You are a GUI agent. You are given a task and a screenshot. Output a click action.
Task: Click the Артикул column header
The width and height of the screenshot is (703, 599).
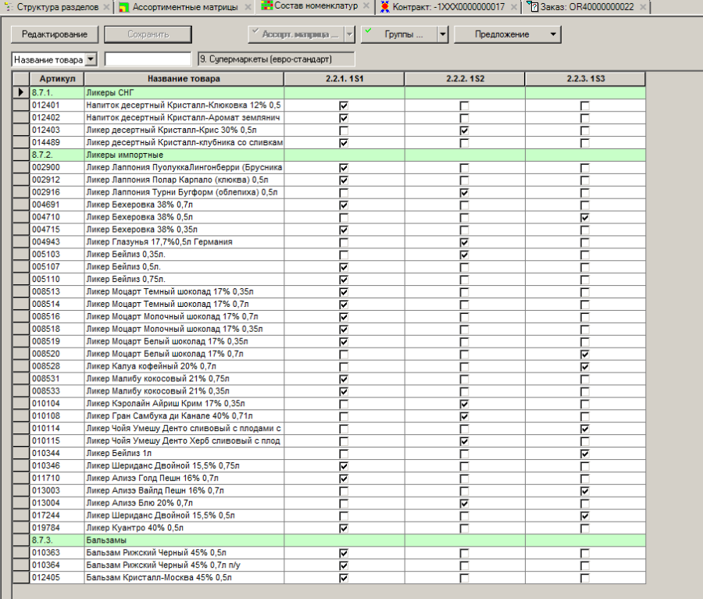click(x=57, y=79)
